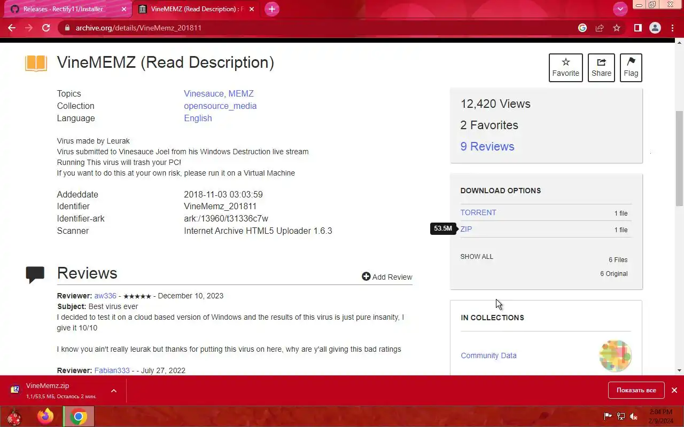Download the ZIP option
The image size is (684, 427).
[x=466, y=229]
